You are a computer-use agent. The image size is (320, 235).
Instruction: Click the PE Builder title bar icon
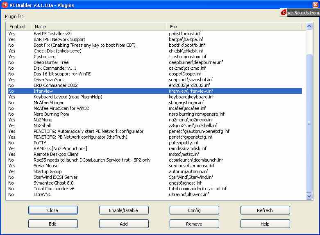pos(5,5)
